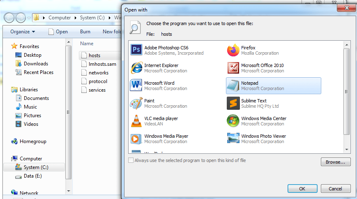This screenshot has height=199, width=357.
Task: Click navigation pane scroll up arrow
Action: click(x=69, y=42)
